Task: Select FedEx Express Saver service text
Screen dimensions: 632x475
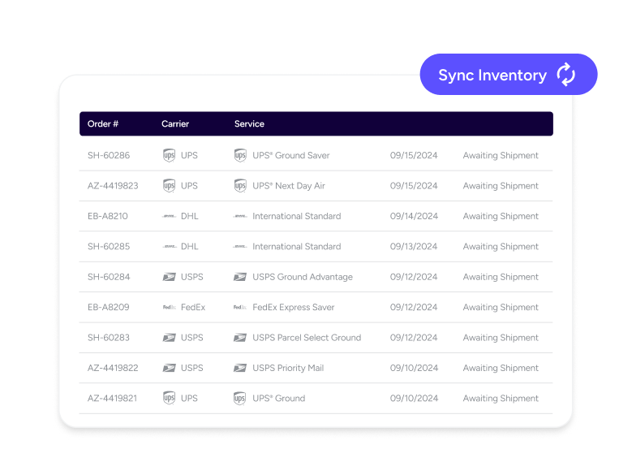Action: tap(294, 308)
